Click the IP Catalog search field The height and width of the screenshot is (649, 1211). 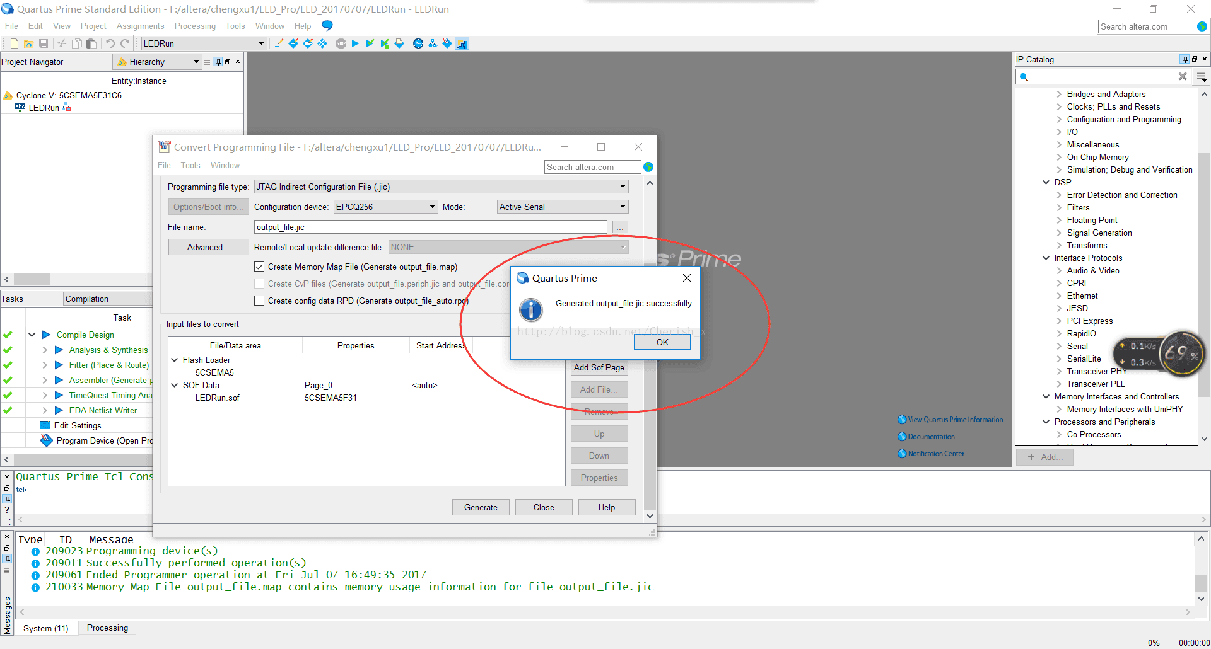[1103, 76]
